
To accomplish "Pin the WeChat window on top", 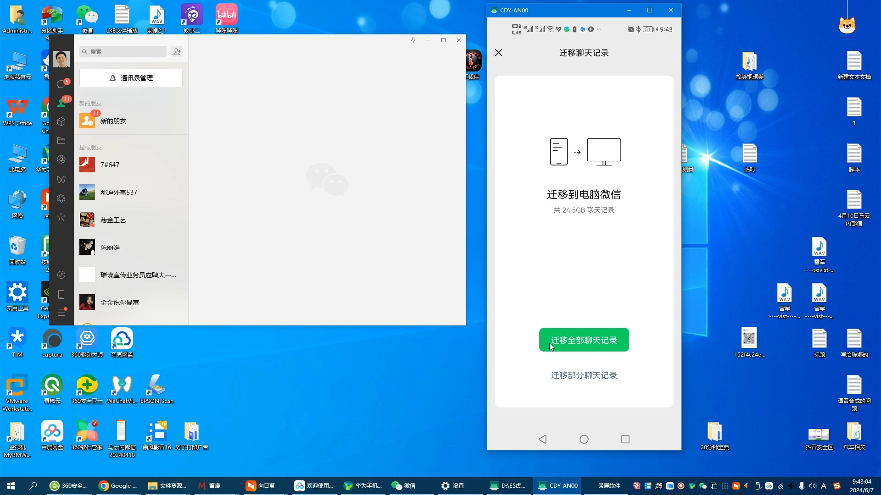I will [413, 40].
